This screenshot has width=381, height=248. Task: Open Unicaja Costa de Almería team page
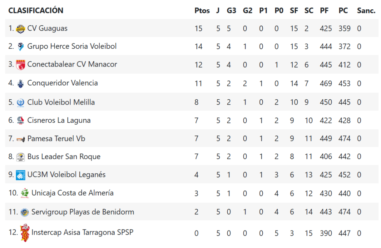[73, 193]
